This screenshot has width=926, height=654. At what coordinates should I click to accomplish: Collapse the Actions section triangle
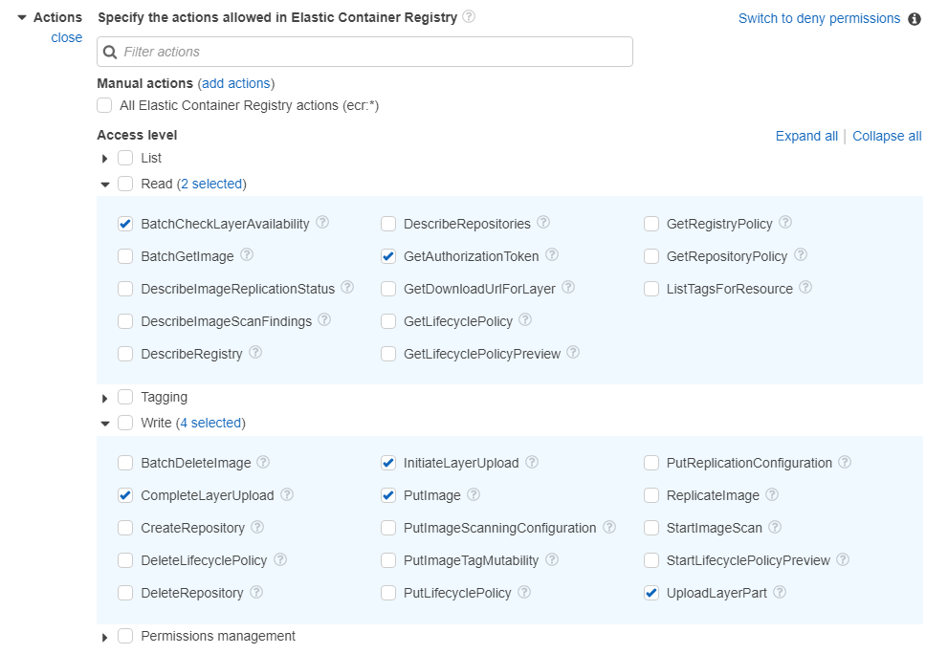click(22, 18)
